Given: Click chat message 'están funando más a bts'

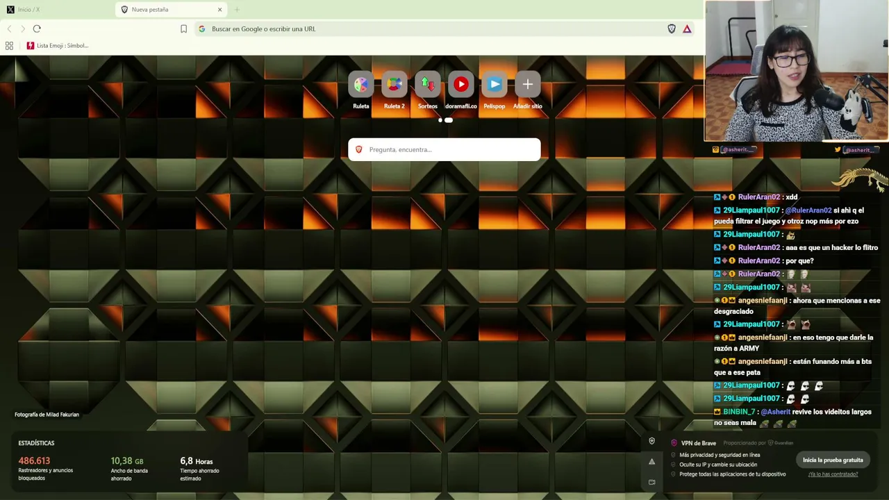Looking at the screenshot, I should tap(793, 367).
